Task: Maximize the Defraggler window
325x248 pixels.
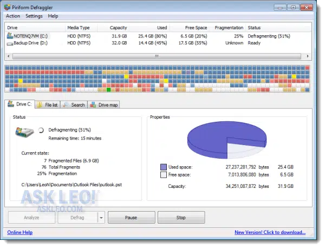Action: click(x=293, y=8)
